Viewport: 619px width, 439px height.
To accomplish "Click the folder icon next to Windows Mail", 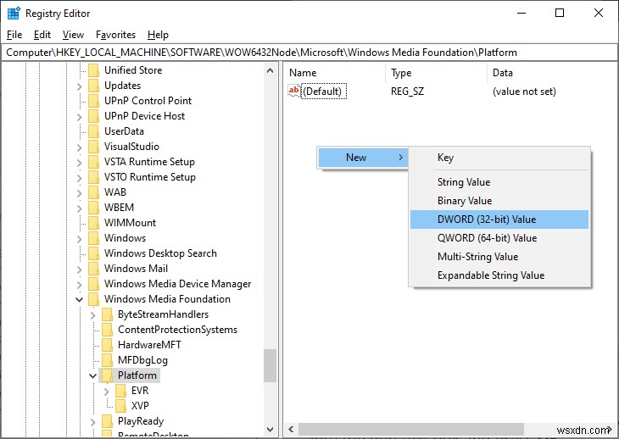I will coord(93,269).
